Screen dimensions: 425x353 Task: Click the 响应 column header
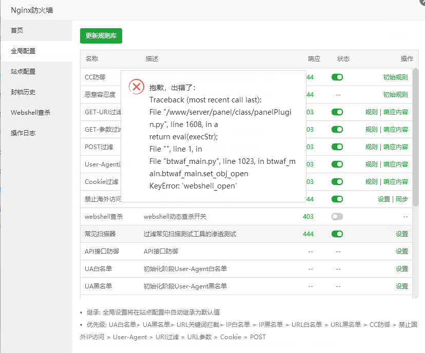coord(314,59)
